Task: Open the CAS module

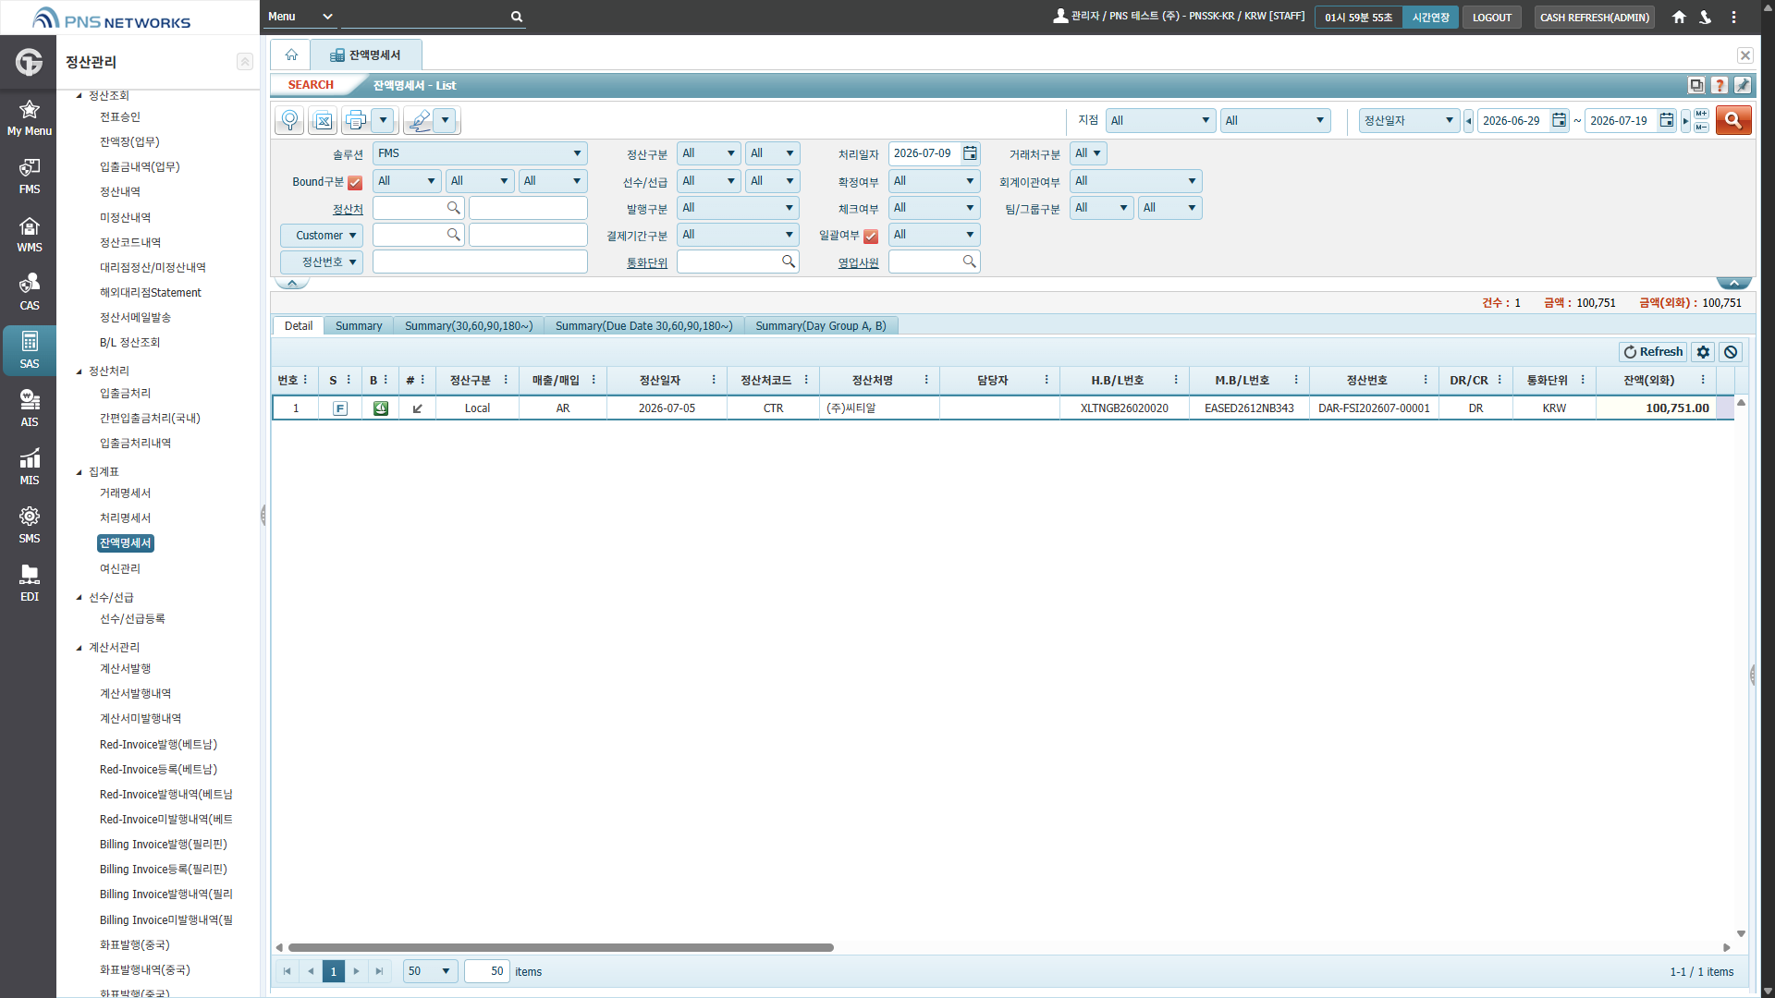Action: pyautogui.click(x=29, y=293)
